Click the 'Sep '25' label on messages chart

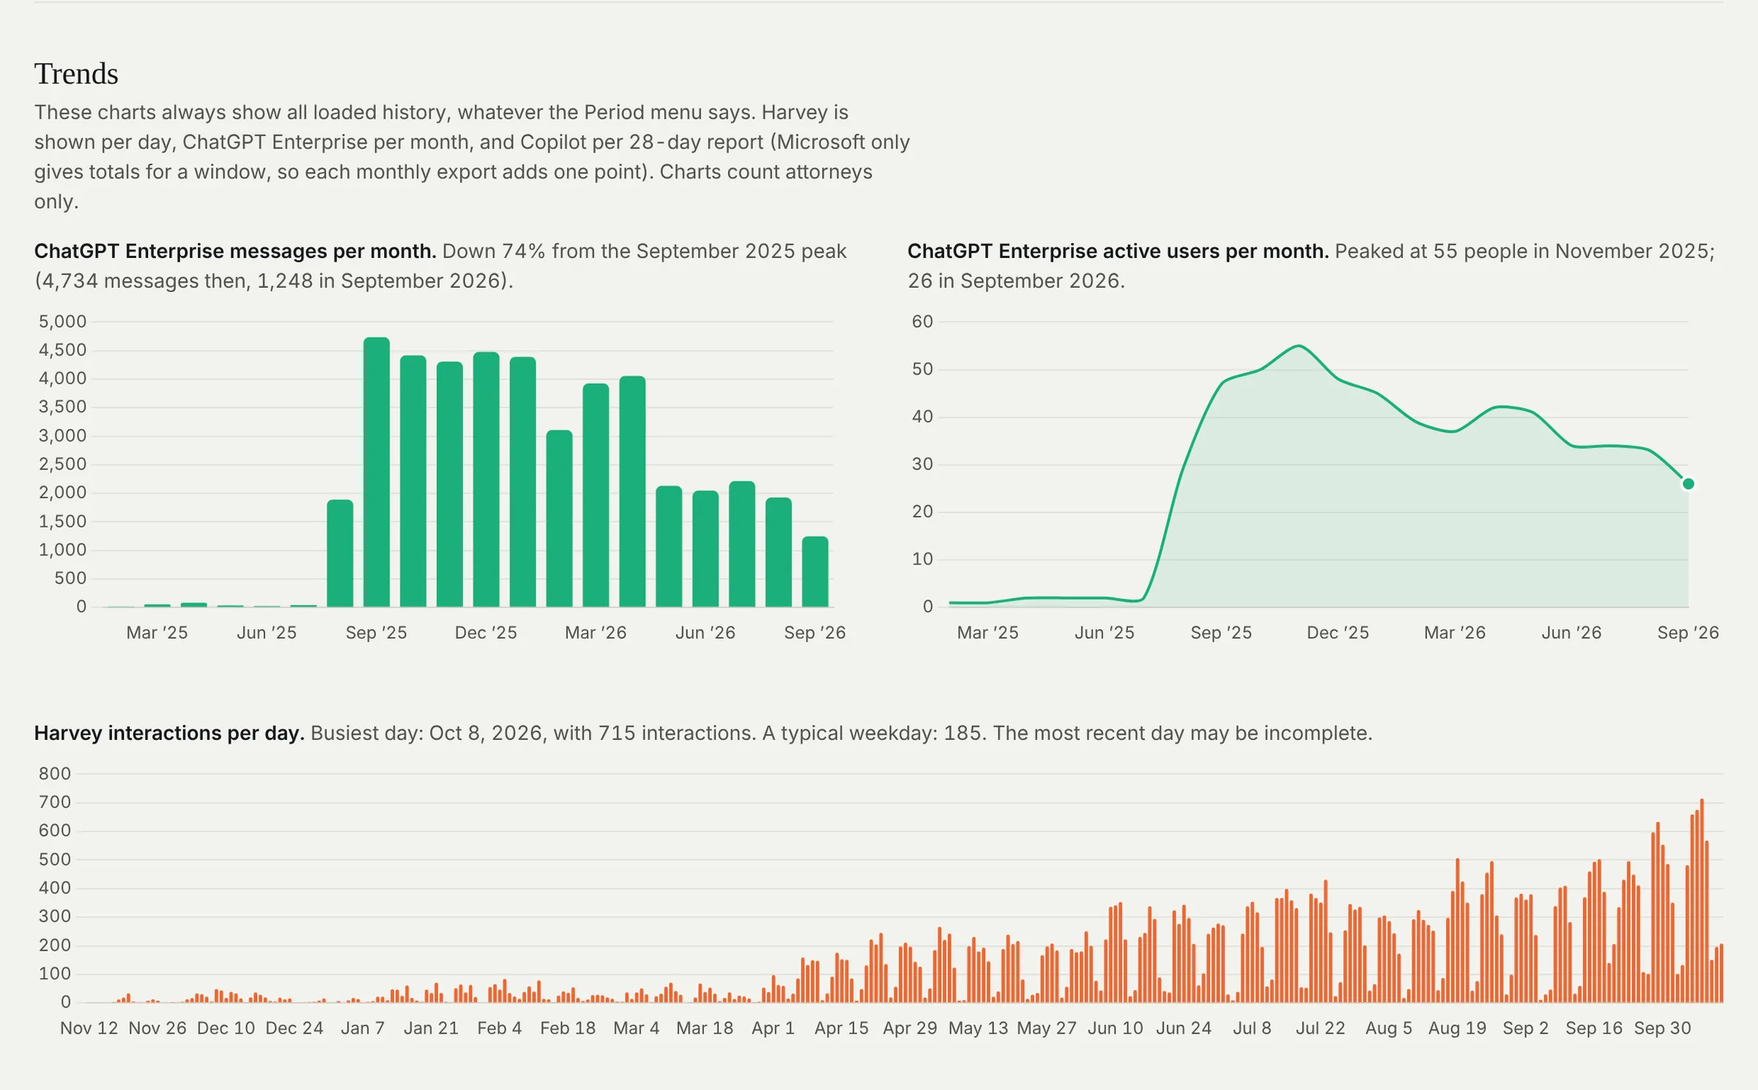[x=376, y=633]
